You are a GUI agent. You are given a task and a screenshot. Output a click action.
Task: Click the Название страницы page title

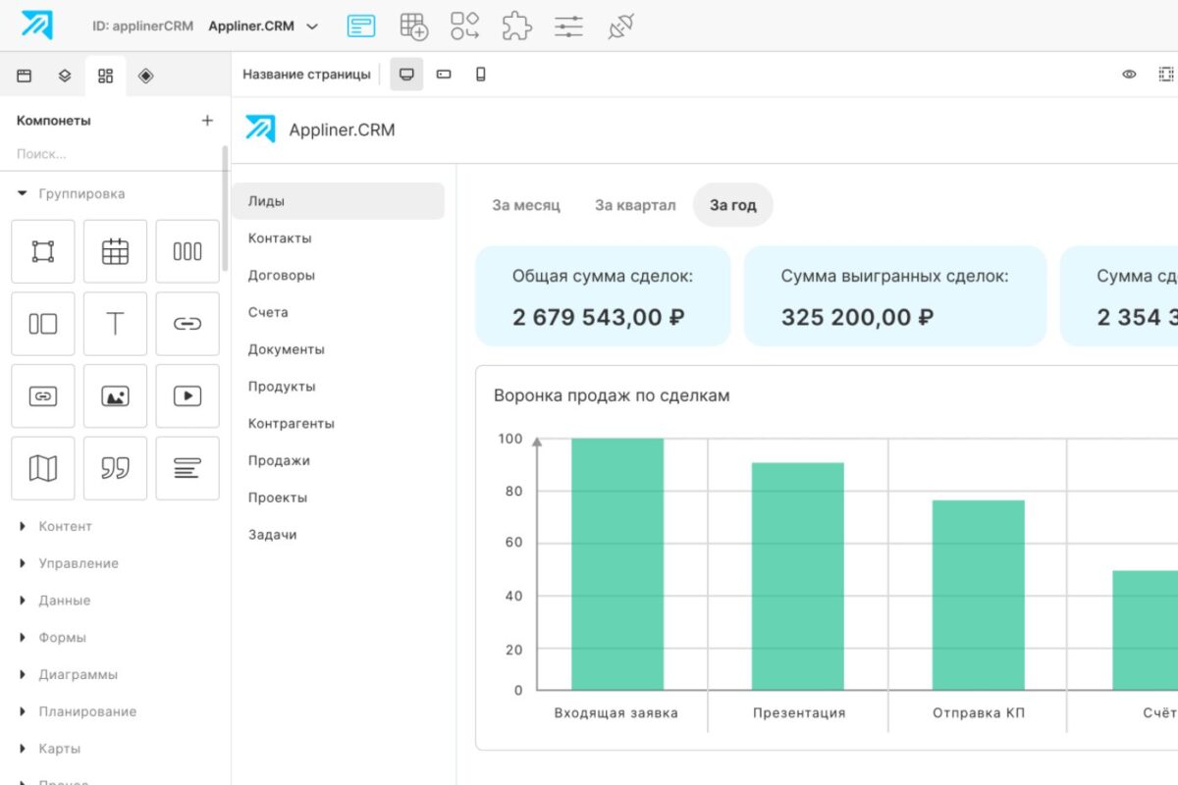click(306, 75)
